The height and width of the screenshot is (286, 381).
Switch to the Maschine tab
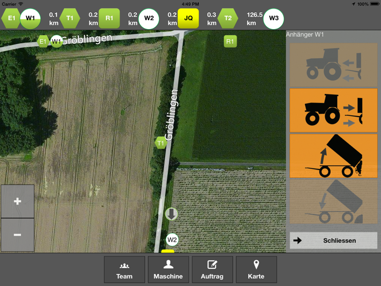168,270
